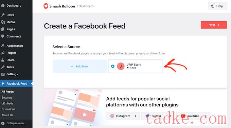Click the Smash Balloon logo icon

tap(46, 6)
